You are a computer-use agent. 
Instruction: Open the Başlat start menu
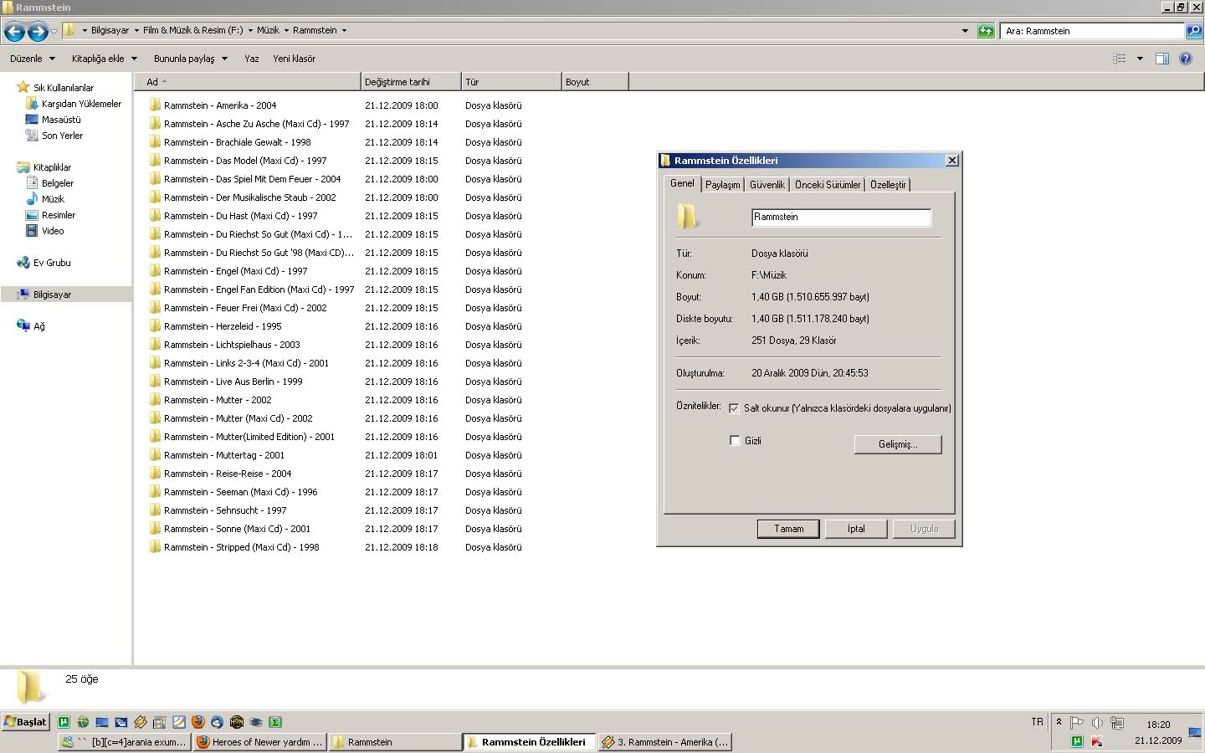click(26, 721)
